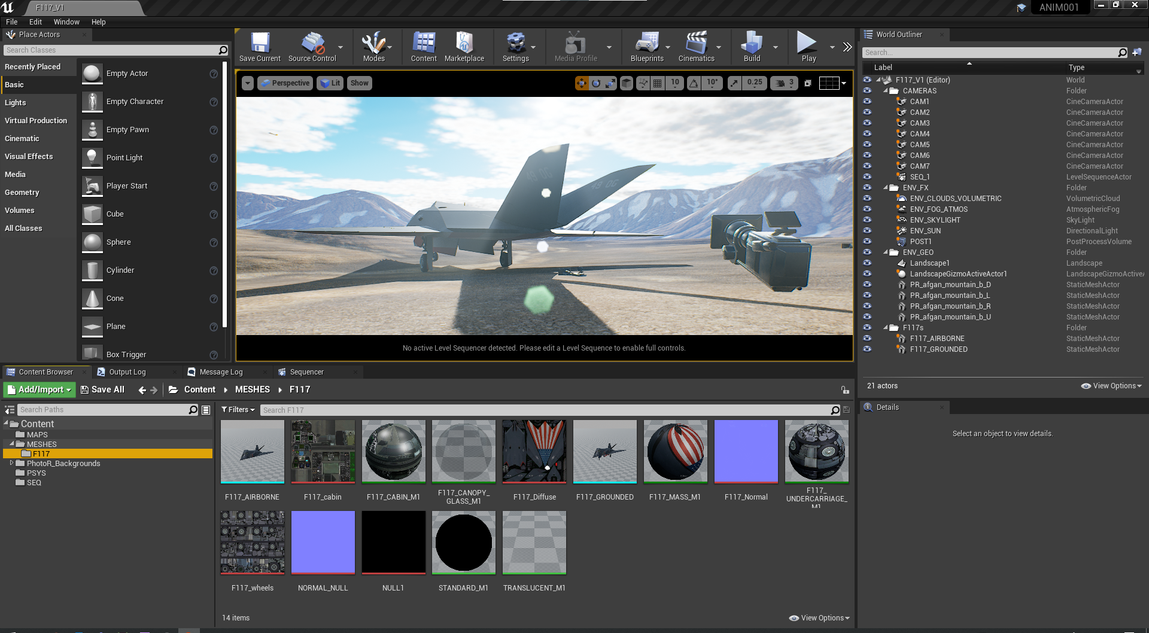Toggle visibility of CAM1 actor
The image size is (1149, 633).
(867, 102)
